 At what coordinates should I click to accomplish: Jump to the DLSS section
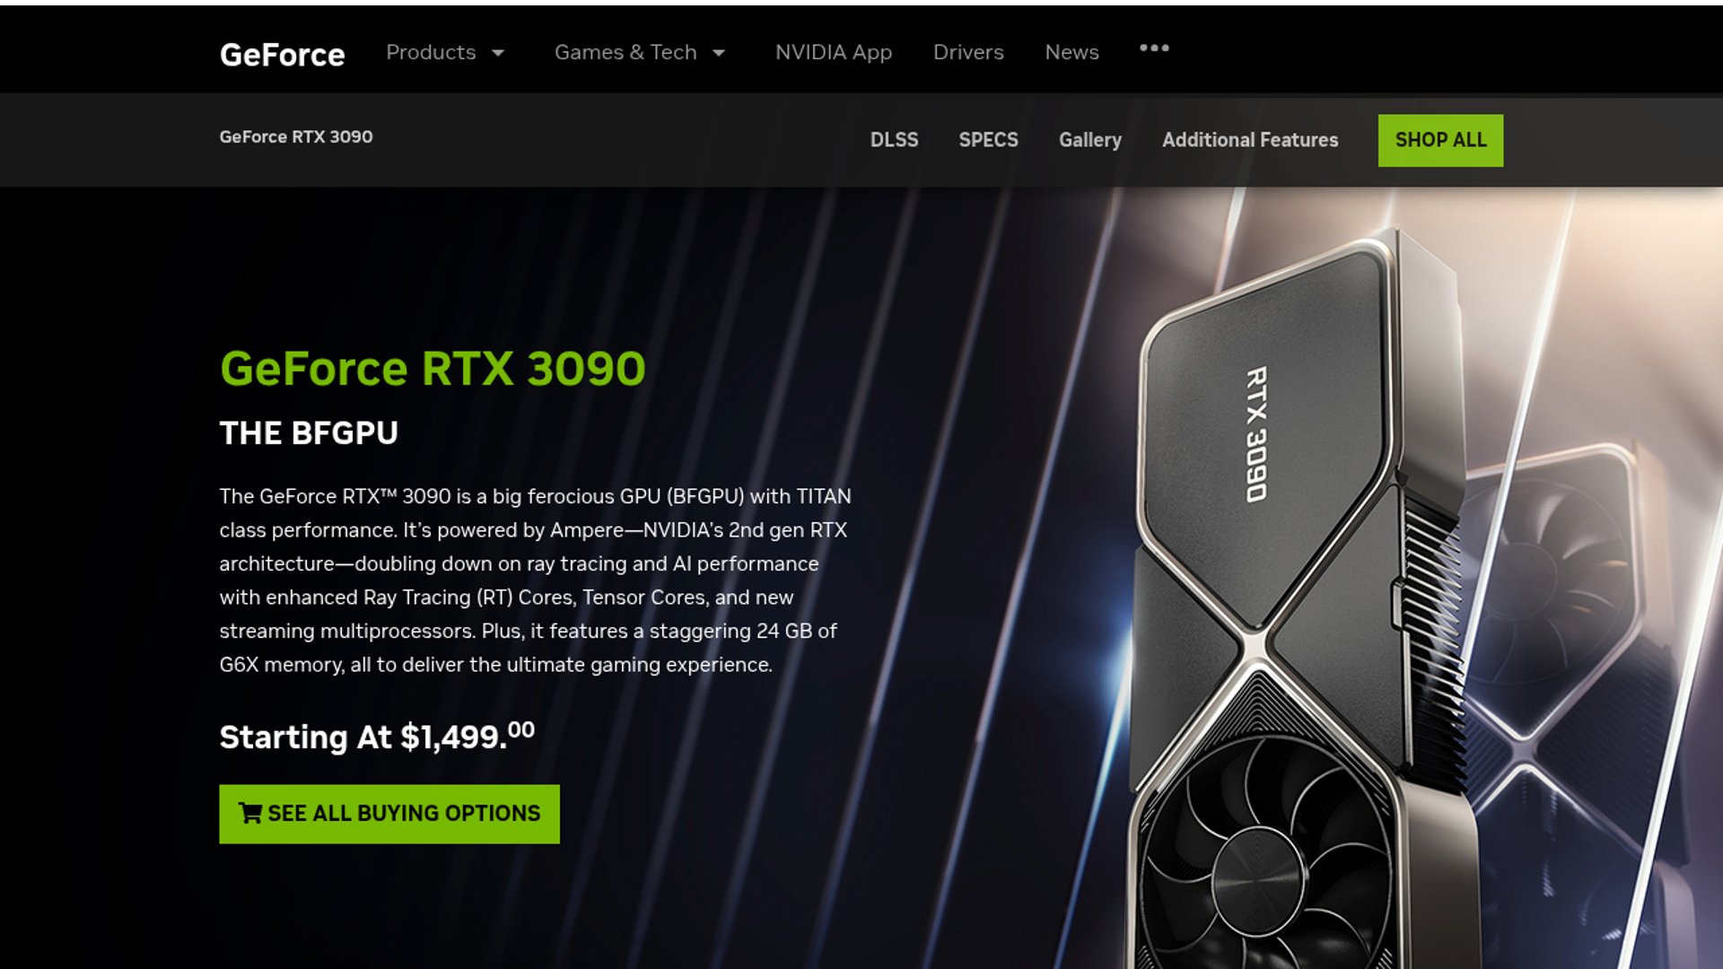[x=894, y=140]
